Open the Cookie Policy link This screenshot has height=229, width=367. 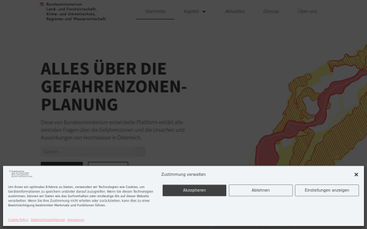(18, 220)
